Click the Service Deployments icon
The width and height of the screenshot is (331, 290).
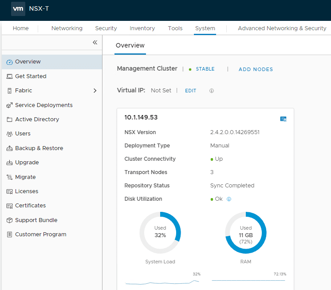(x=10, y=105)
